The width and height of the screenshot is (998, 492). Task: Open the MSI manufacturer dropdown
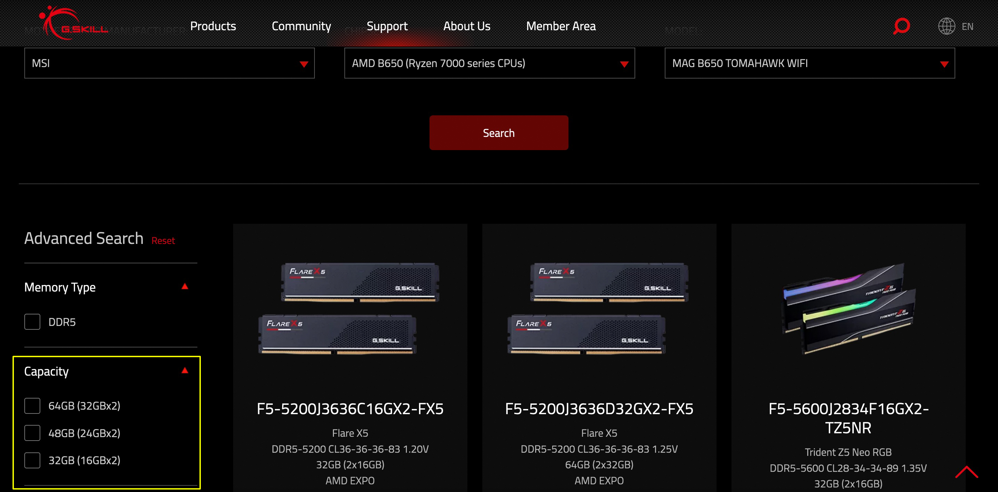(169, 63)
